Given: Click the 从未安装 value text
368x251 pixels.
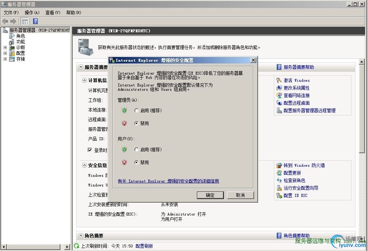Looking at the screenshot, I should point(170,204).
